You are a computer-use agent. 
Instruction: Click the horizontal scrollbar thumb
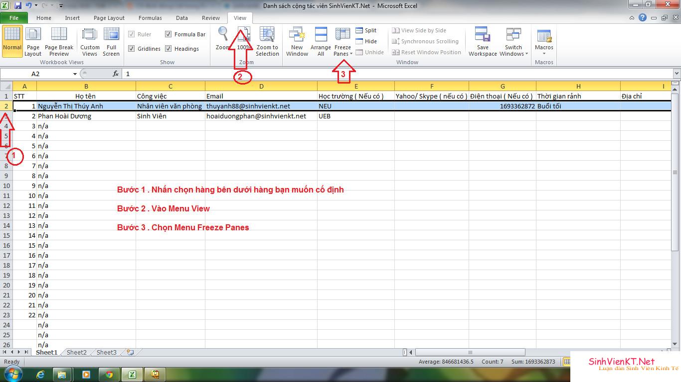tap(470, 352)
